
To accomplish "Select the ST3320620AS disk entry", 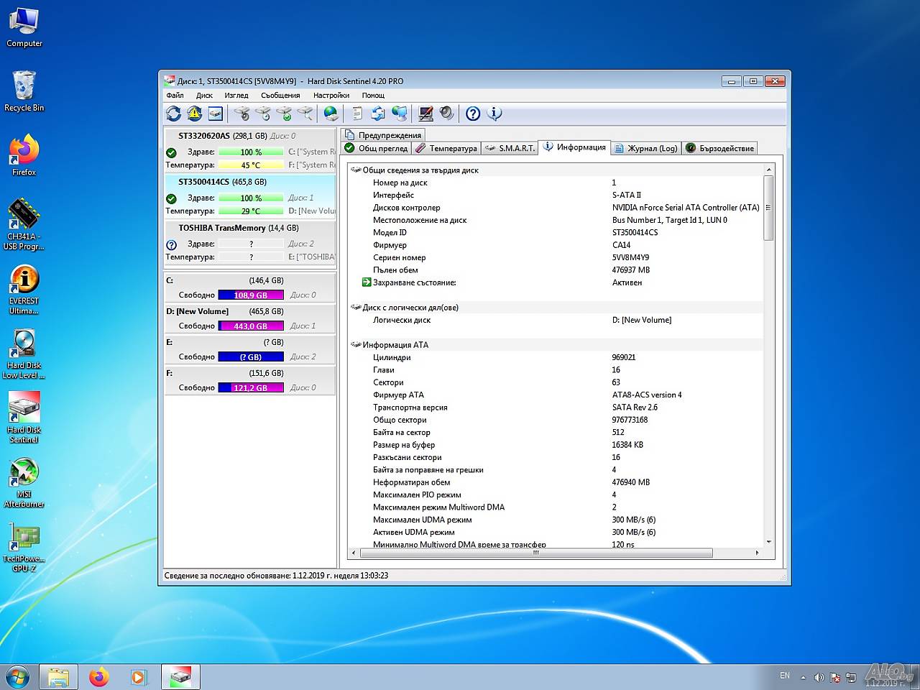I will tap(250, 149).
